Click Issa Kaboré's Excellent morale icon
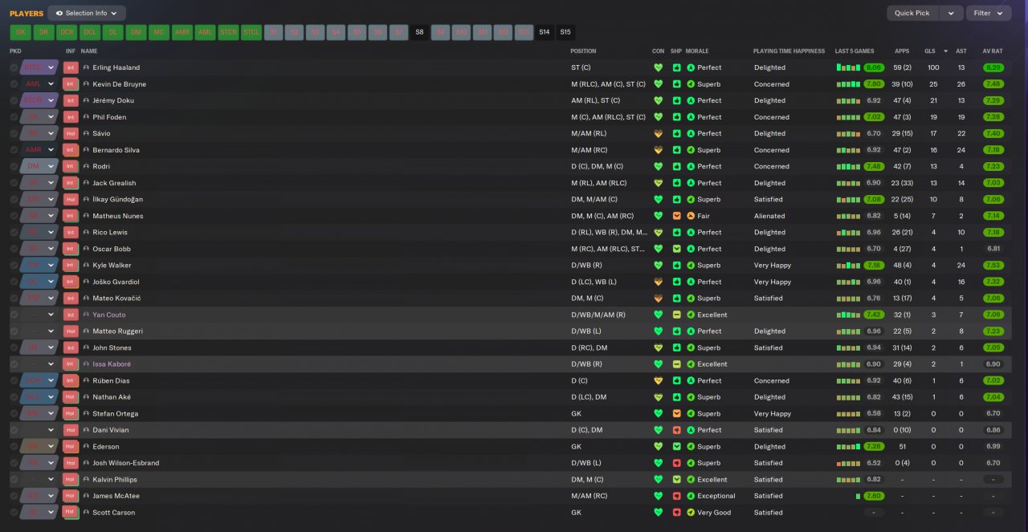 691,364
